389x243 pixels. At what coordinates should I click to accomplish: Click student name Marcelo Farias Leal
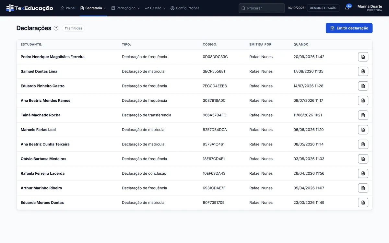pos(38,130)
